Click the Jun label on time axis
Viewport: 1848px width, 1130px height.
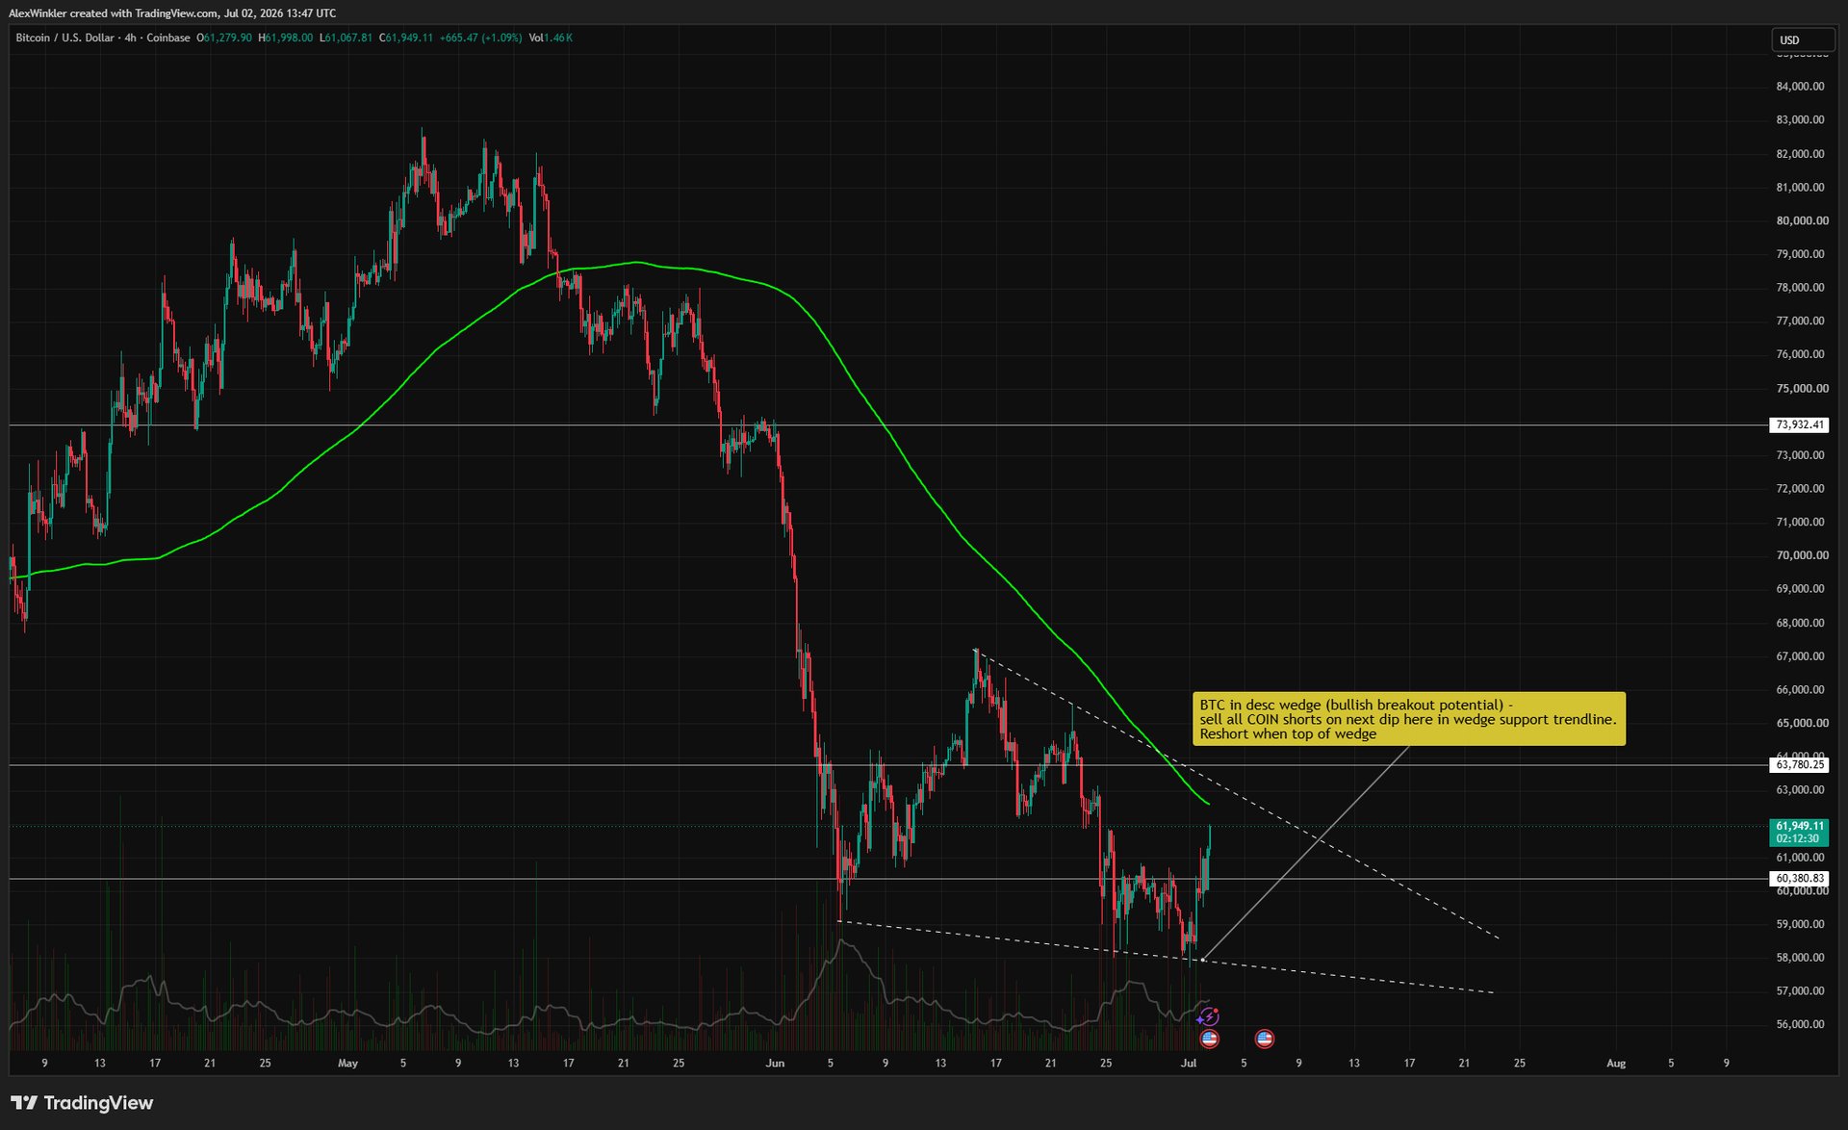point(775,1064)
